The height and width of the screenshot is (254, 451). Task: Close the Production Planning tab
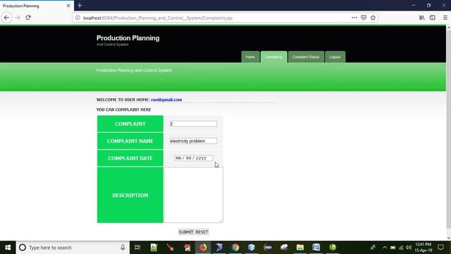(x=68, y=6)
